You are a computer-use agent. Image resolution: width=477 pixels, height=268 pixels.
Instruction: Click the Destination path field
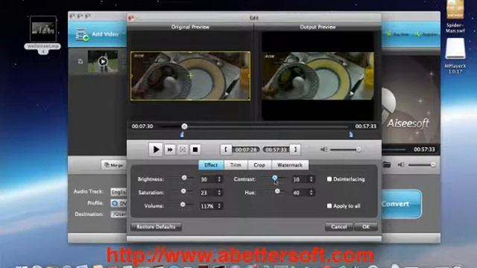pos(119,214)
